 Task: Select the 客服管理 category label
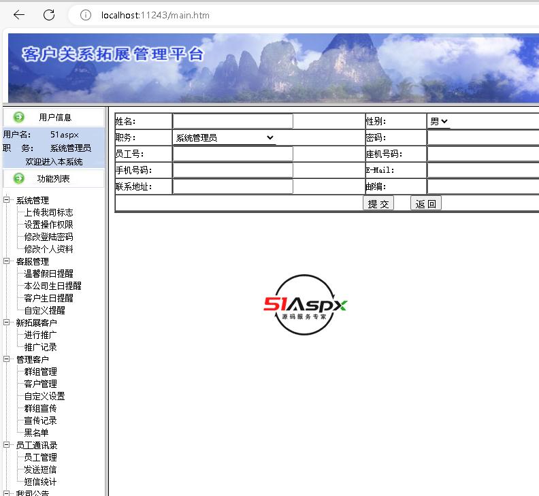pyautogui.click(x=32, y=261)
